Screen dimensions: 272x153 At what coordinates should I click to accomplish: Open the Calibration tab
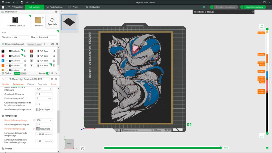(93, 7)
